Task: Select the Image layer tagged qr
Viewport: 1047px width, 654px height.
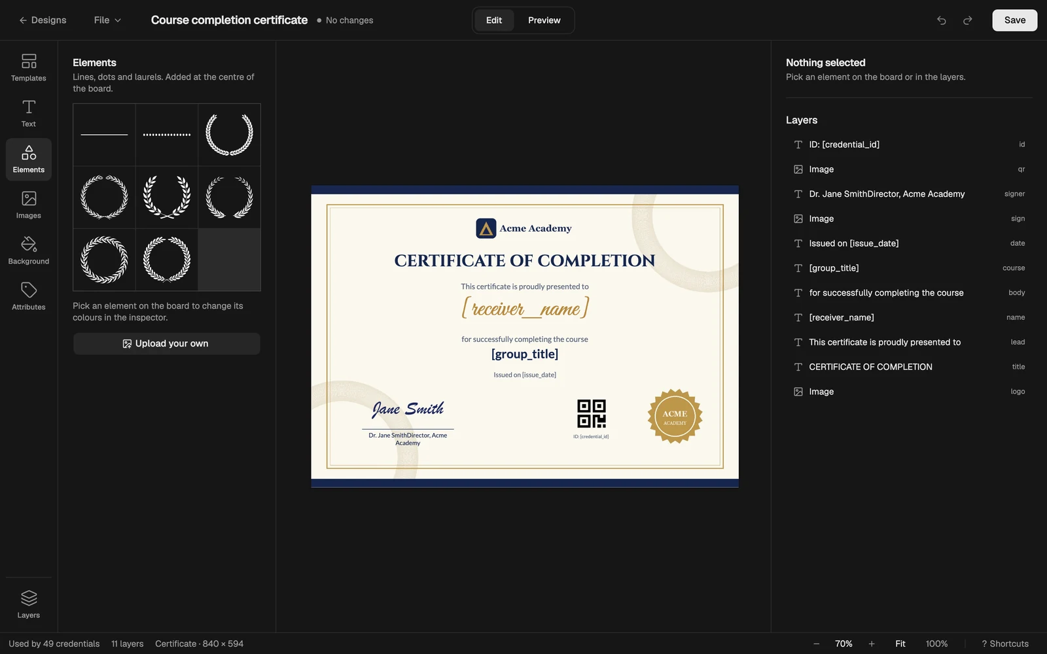Action: click(x=909, y=169)
